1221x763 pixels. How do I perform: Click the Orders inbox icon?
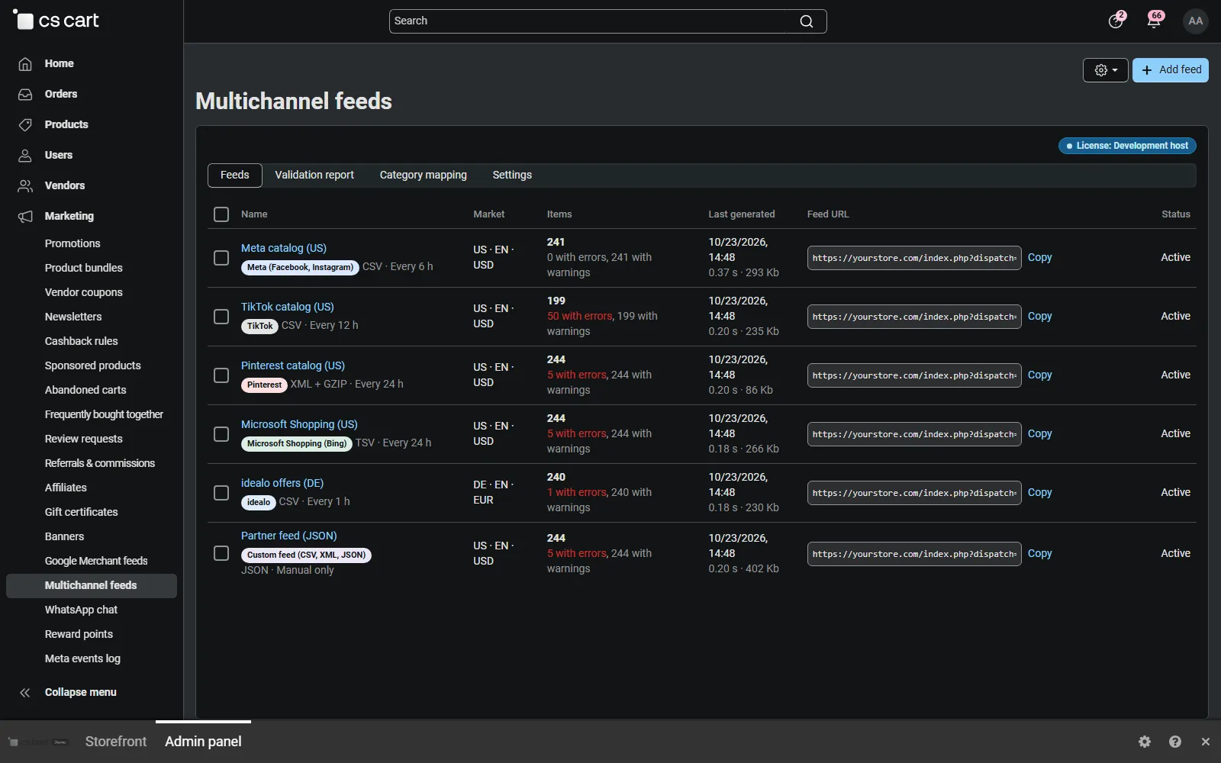click(25, 95)
